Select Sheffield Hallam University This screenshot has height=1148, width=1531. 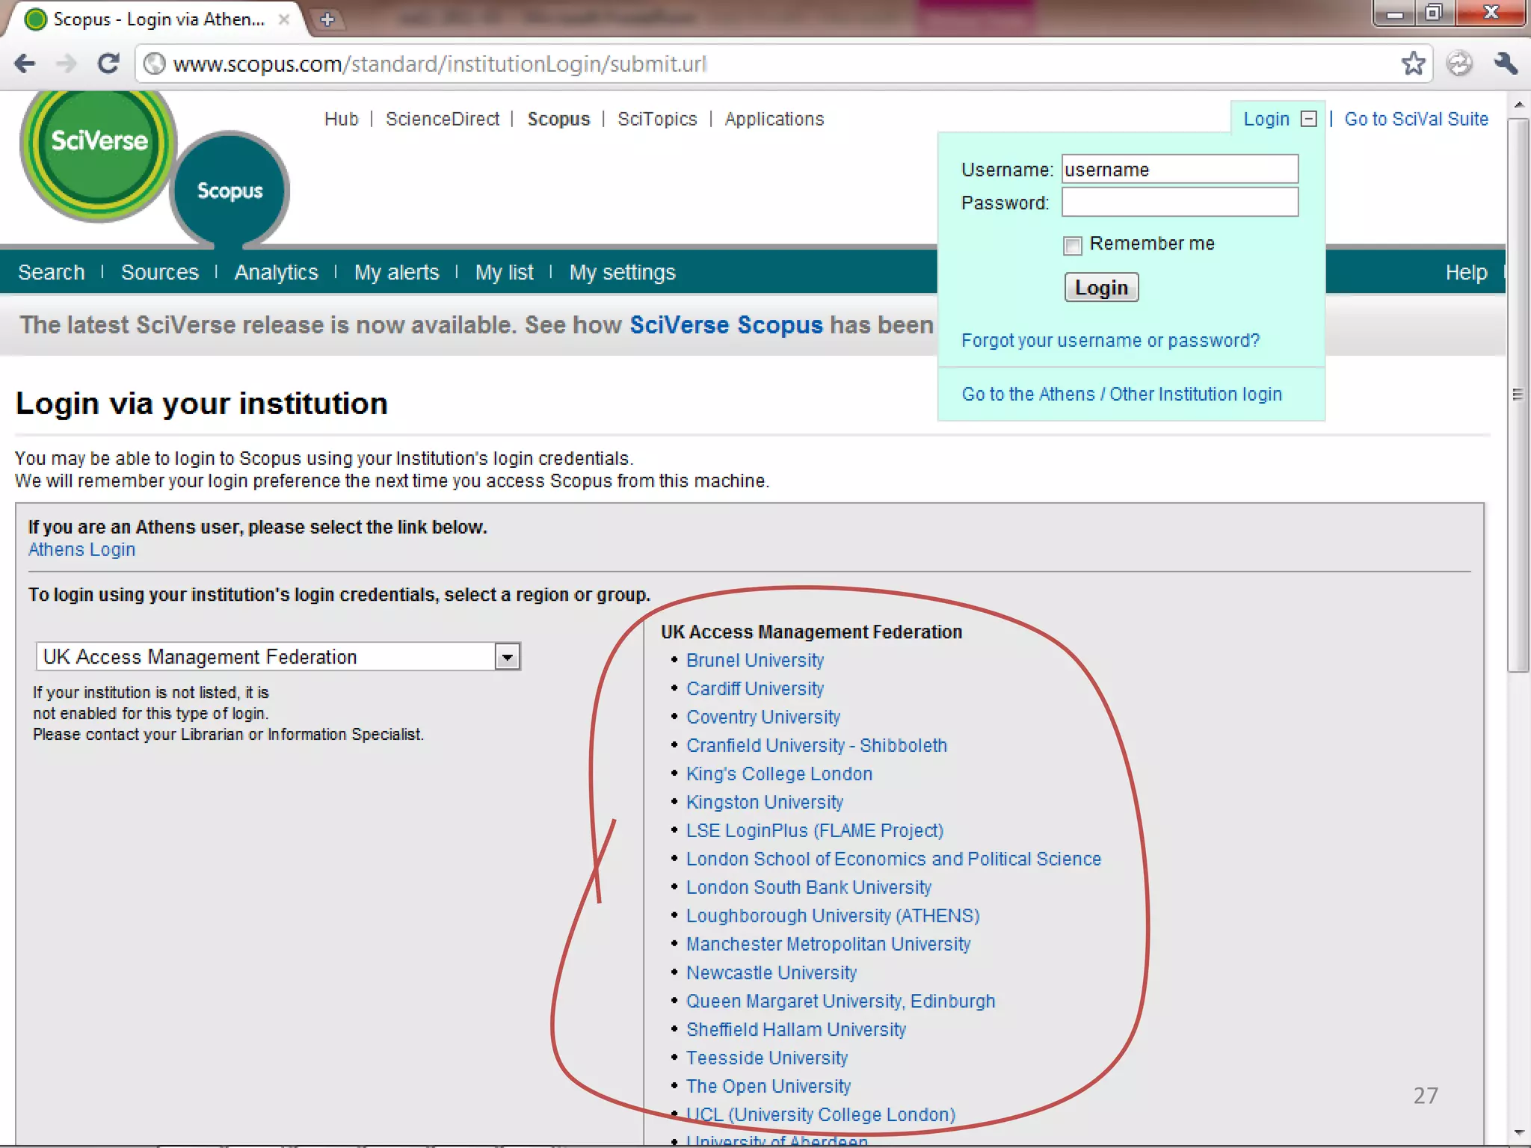(796, 1029)
